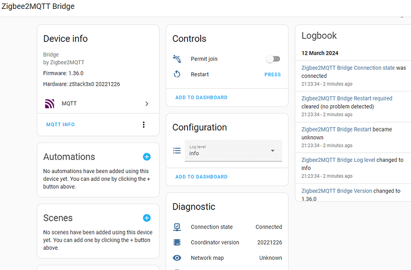Viewport: 411px width, 270px height.
Task: Click the 12 March 2024 logbook date
Action: click(x=320, y=53)
